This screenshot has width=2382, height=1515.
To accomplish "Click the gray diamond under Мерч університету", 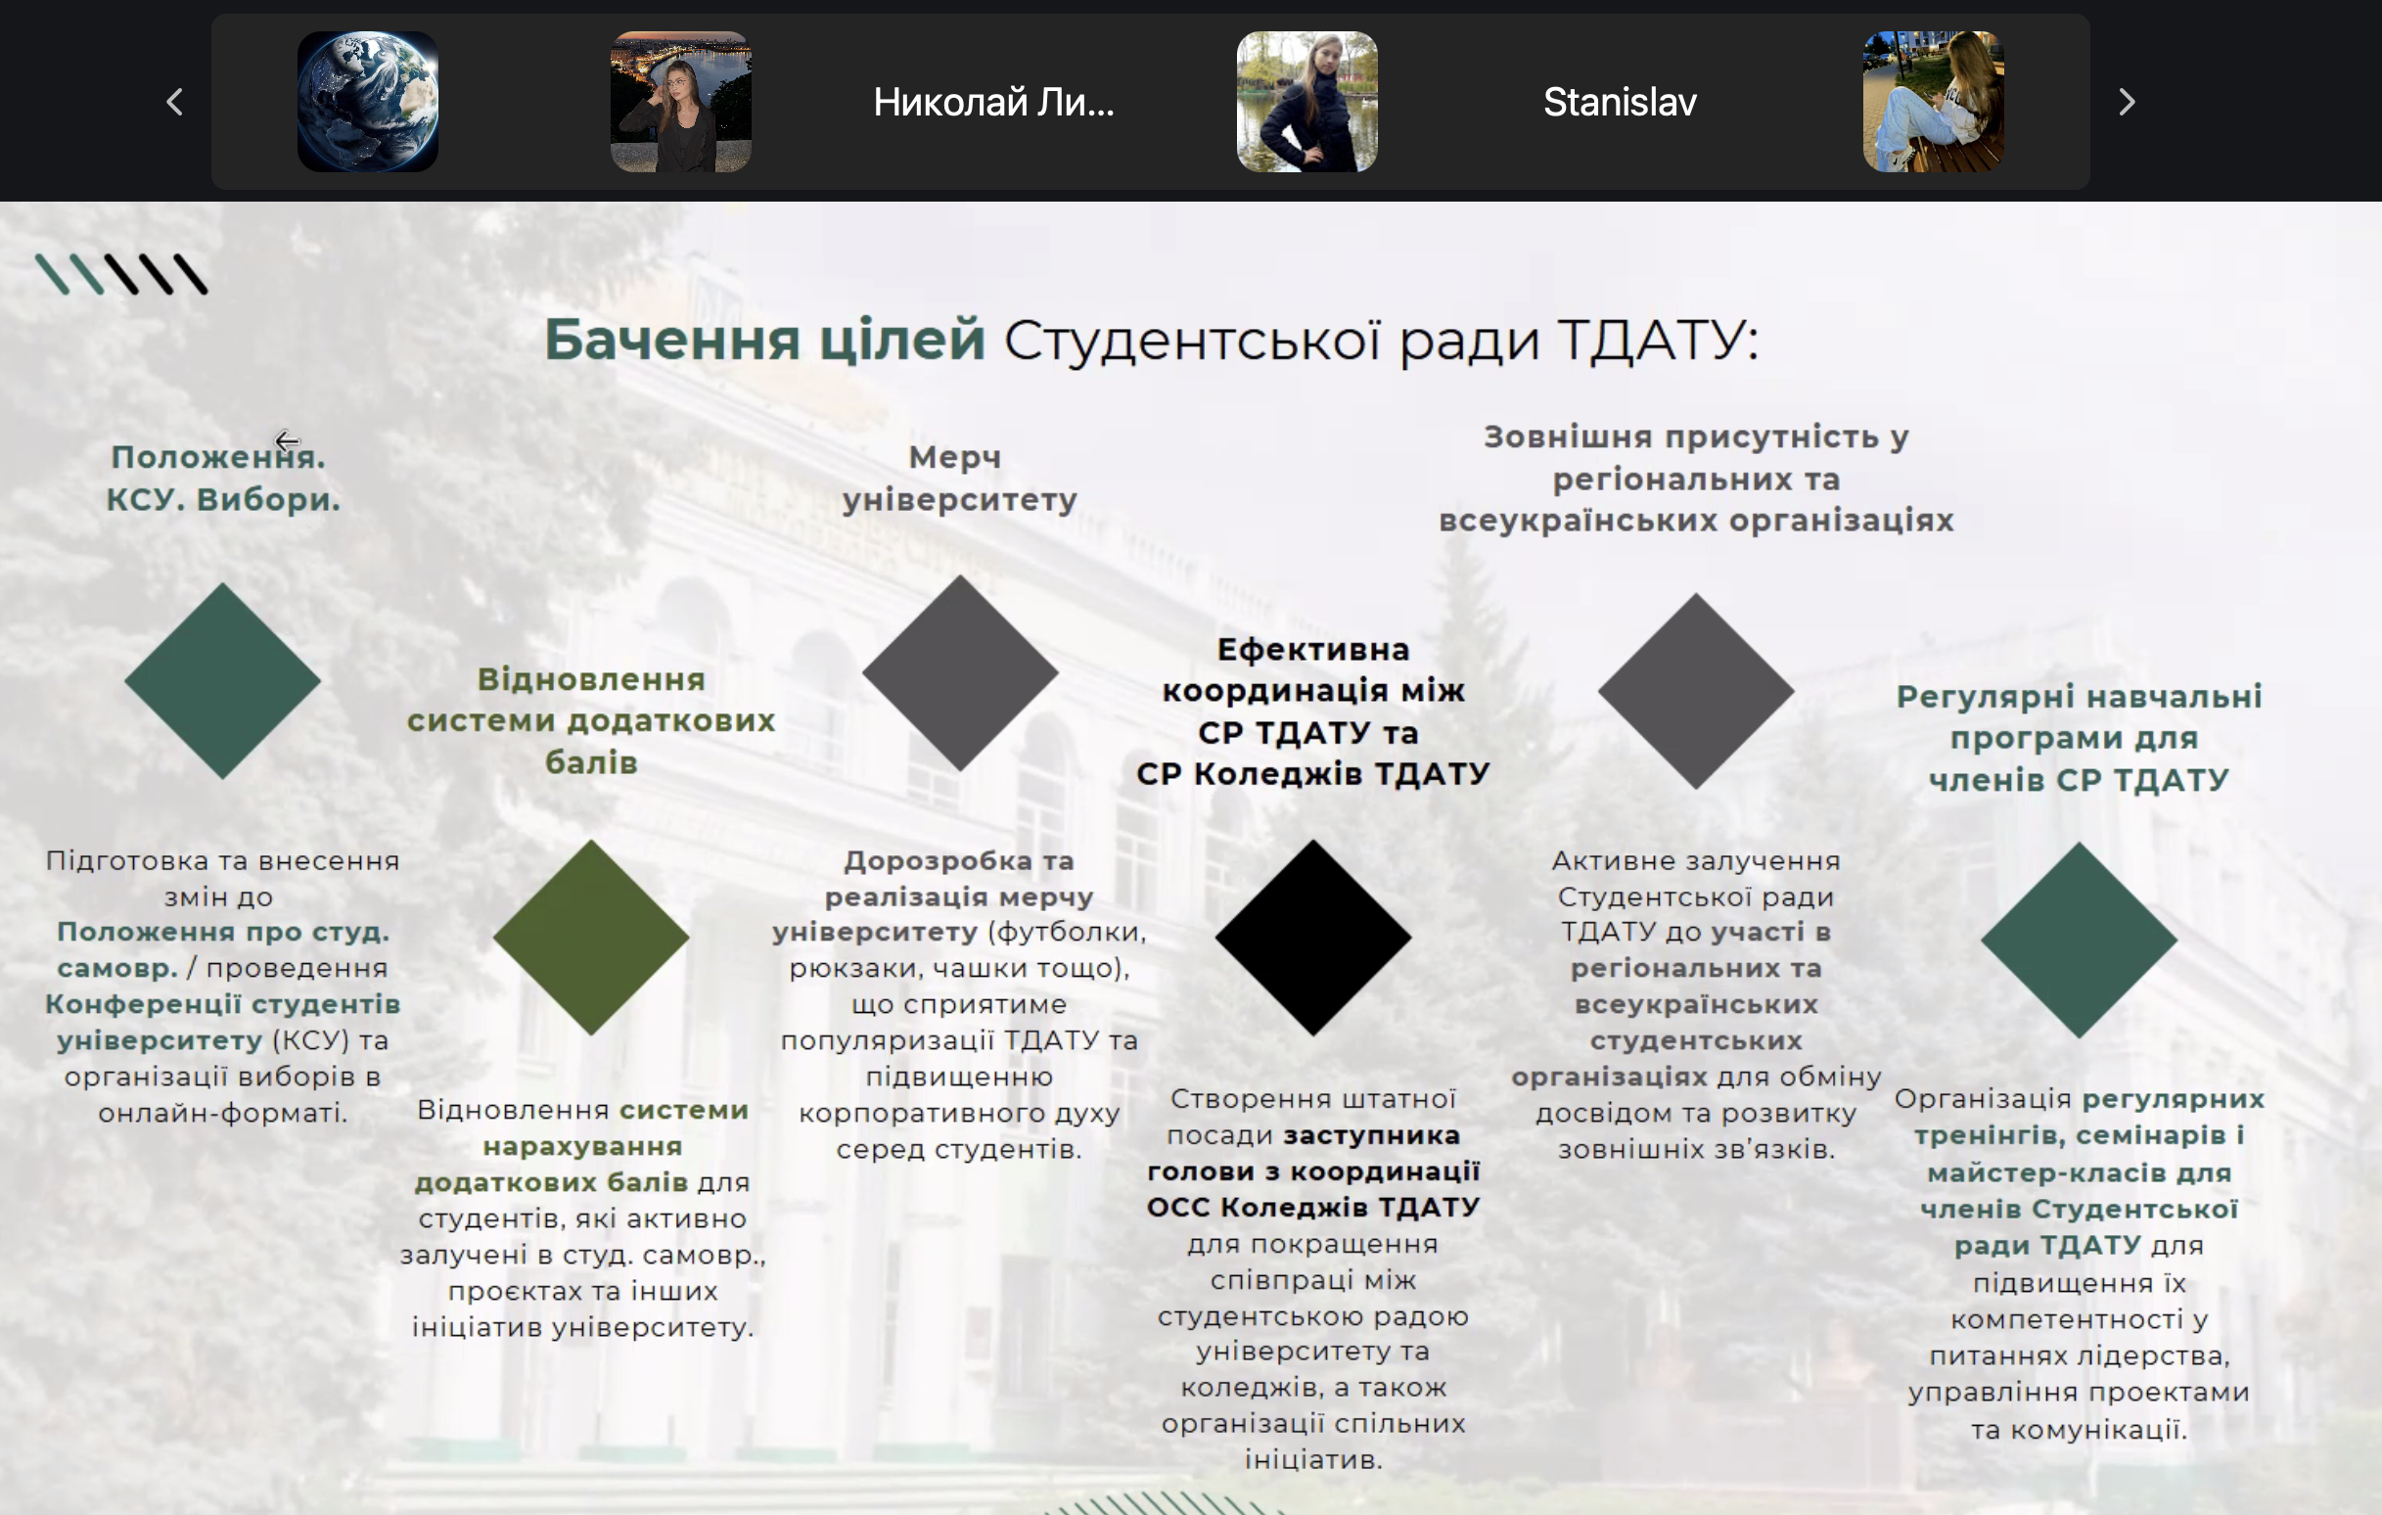I will pos(959,673).
